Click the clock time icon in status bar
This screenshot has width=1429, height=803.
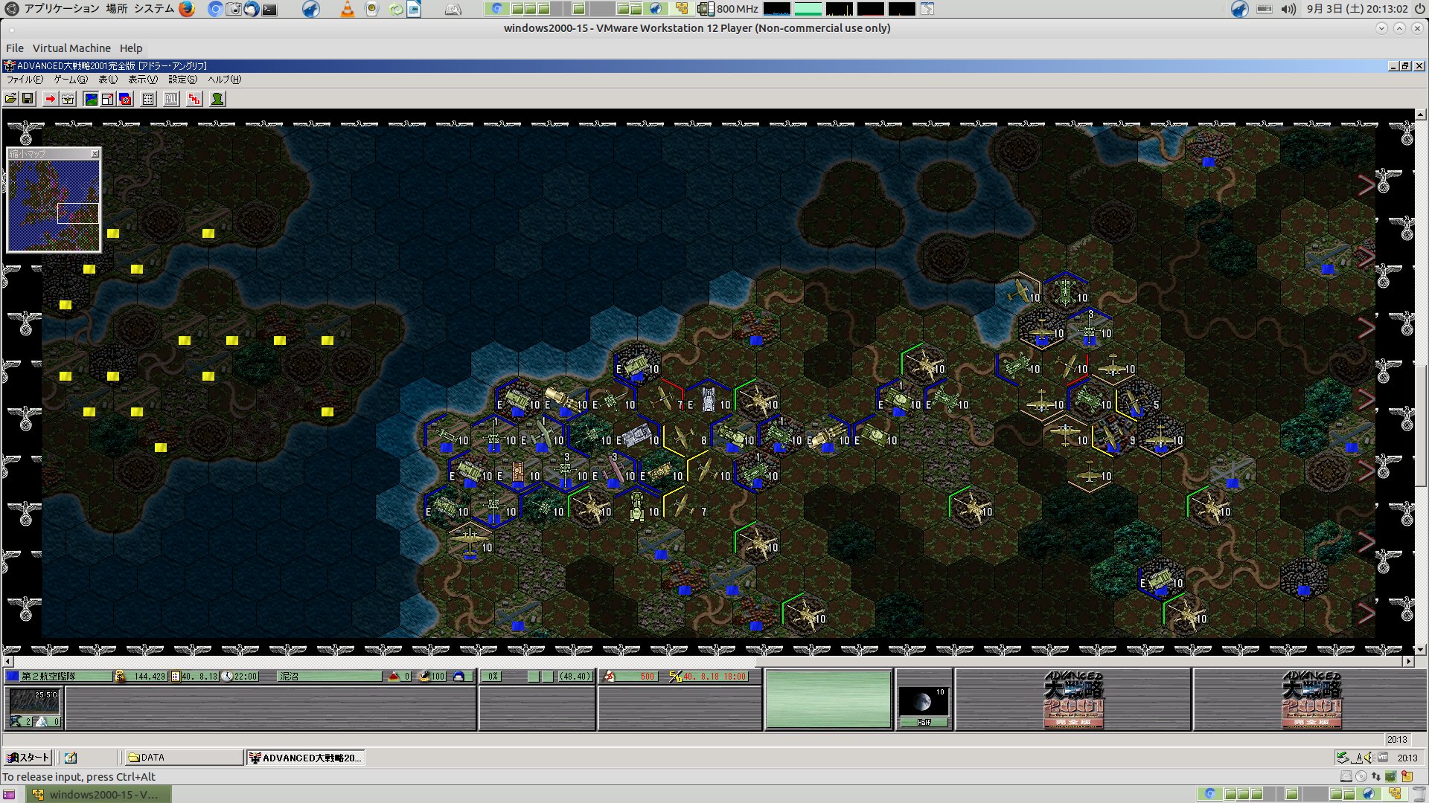pyautogui.click(x=227, y=677)
